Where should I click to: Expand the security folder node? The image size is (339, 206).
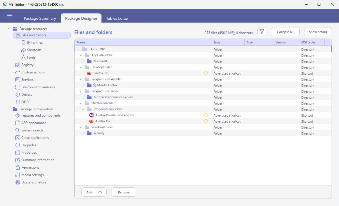click(x=83, y=133)
